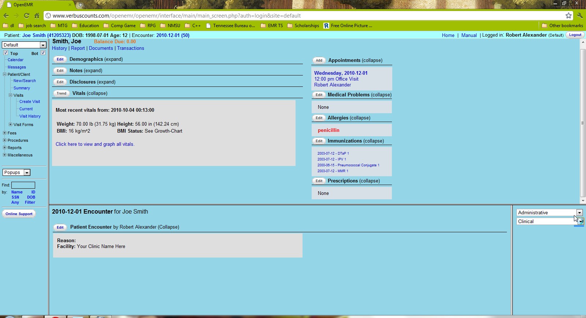The width and height of the screenshot is (586, 318).
Task: Open the Calendar navigation item
Action: point(15,60)
